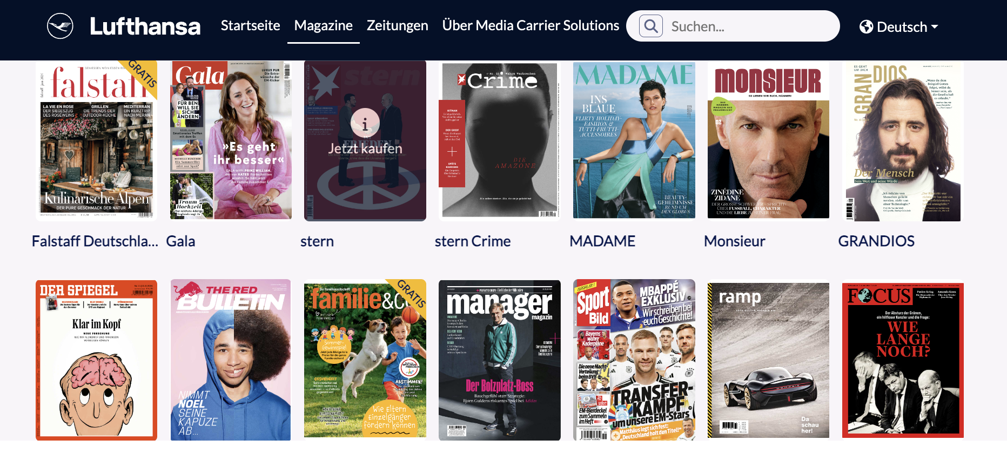Open Über Media Carrier Solutions page

point(531,25)
